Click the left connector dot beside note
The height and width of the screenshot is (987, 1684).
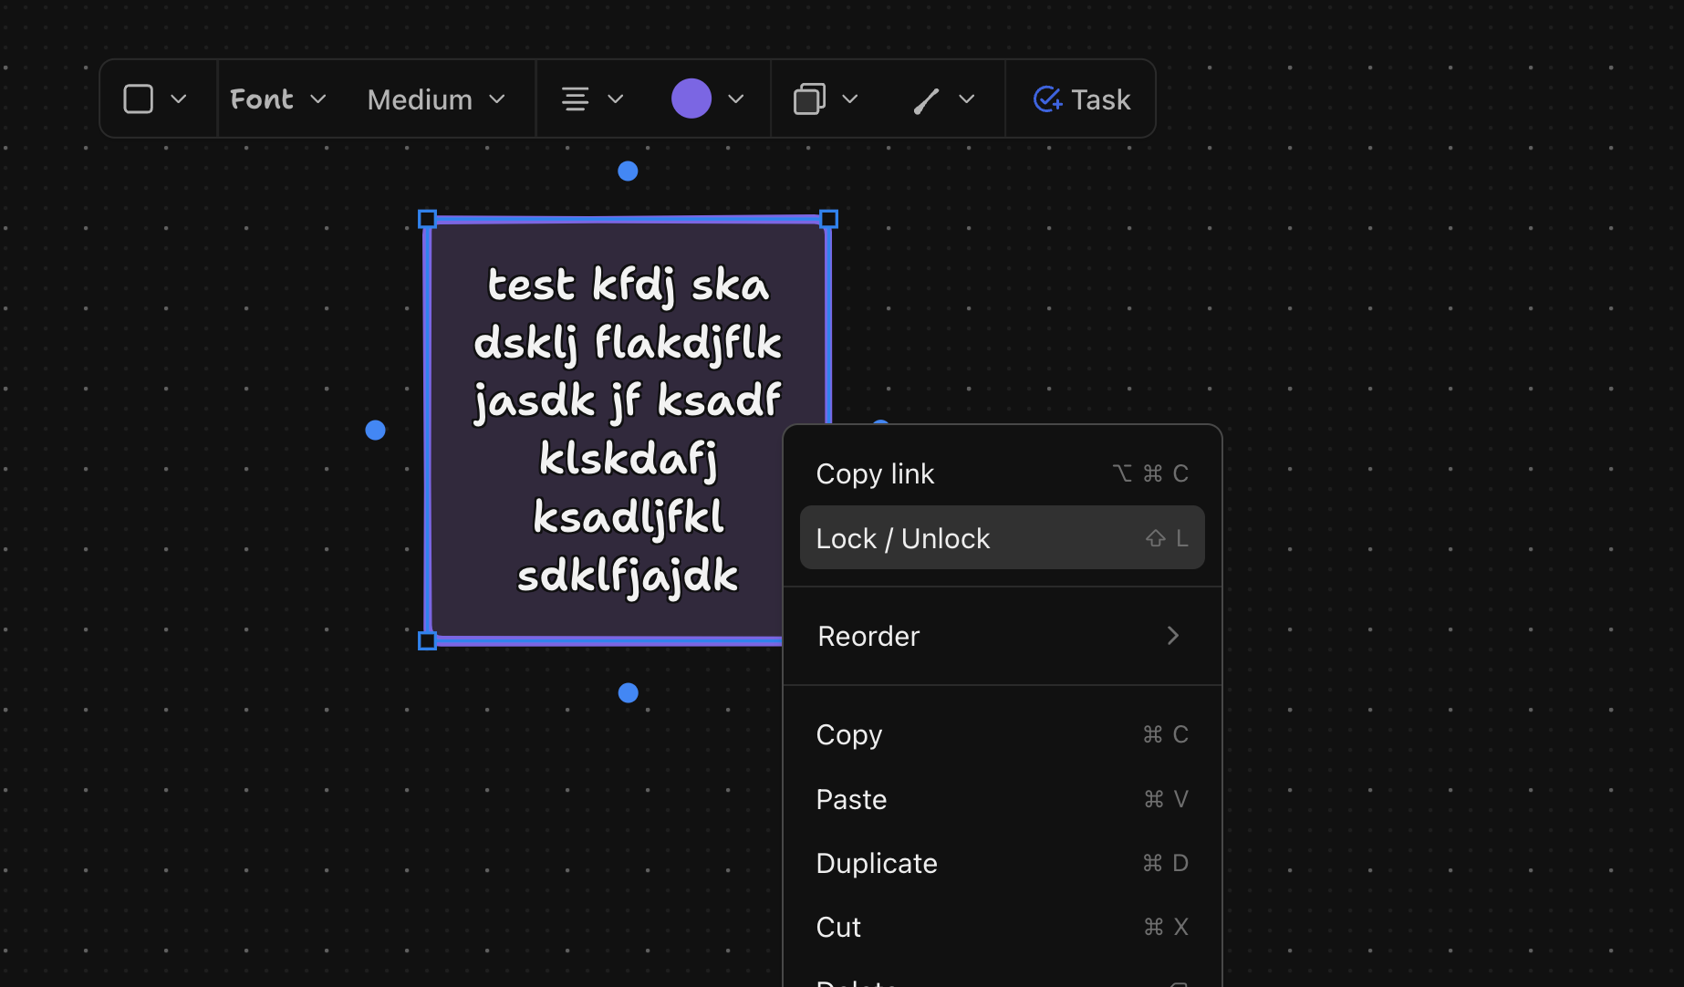pyautogui.click(x=375, y=430)
